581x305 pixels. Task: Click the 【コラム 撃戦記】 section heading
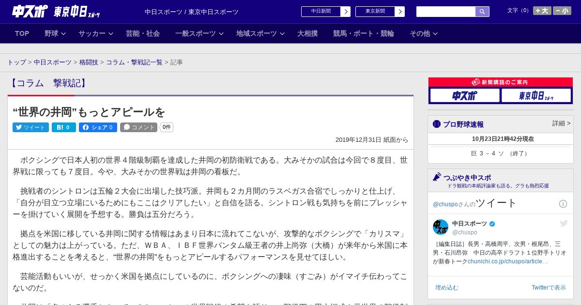pyautogui.click(x=48, y=83)
